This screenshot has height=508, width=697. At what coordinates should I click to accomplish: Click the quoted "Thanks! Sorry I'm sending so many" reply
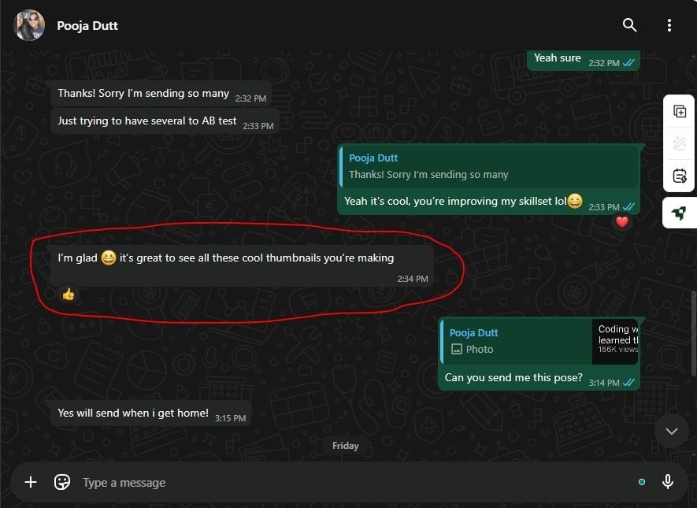click(488, 167)
